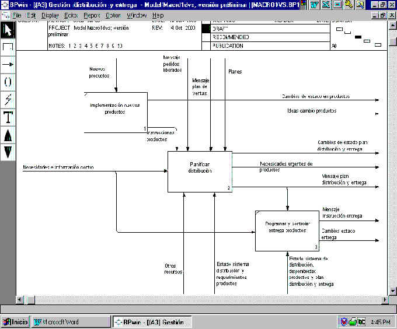Screen dimensions: 397x329
Task: Launch Word from the Office shortcut bar
Action: 315,5
